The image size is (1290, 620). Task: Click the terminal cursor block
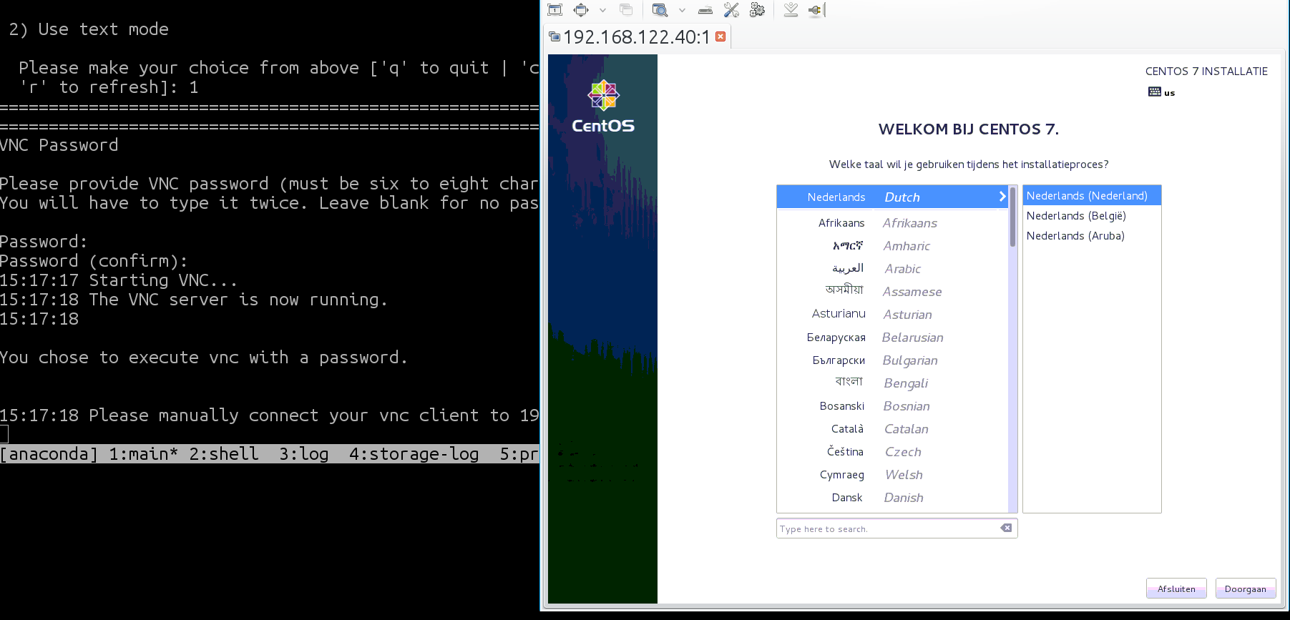pyautogui.click(x=4, y=434)
